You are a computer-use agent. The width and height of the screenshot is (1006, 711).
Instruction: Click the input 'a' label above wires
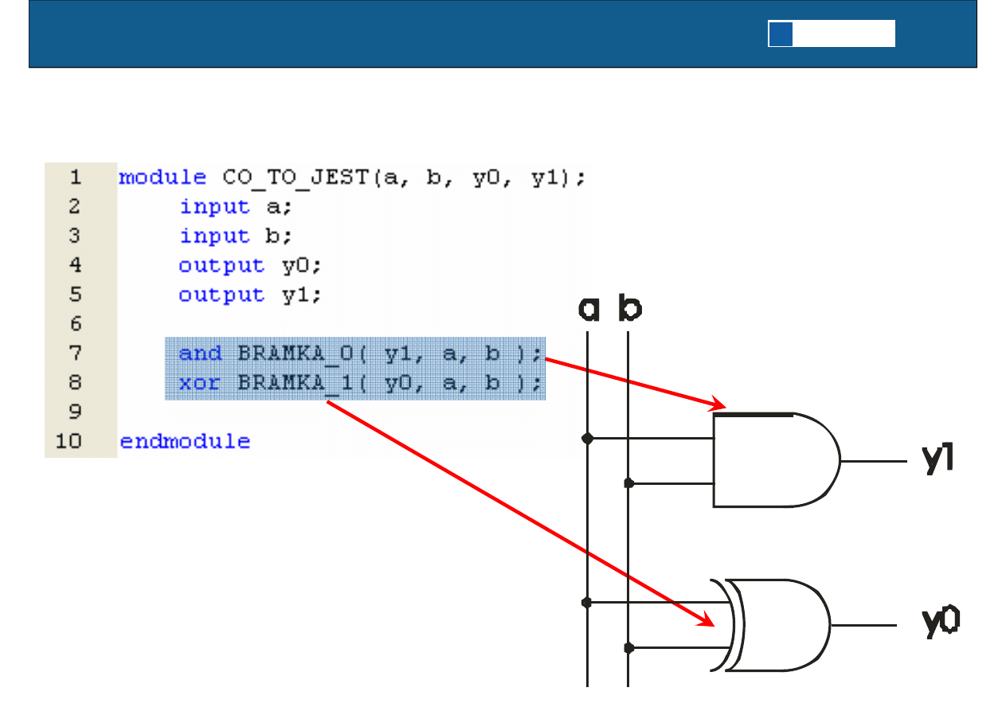(589, 310)
